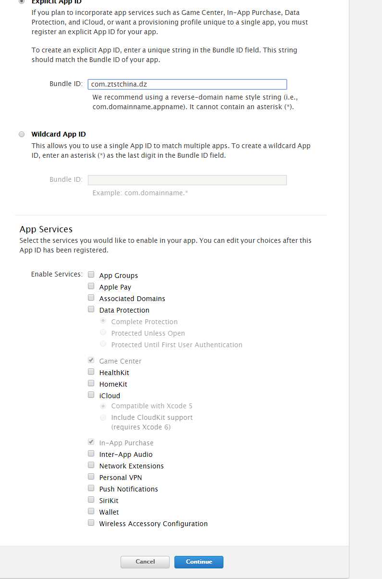Viewport: 382px width, 579px height.
Task: Click the Cancel button
Action: pos(145,562)
